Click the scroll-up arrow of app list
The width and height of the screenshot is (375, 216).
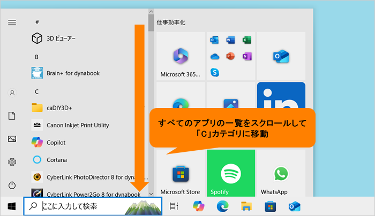[151, 11]
